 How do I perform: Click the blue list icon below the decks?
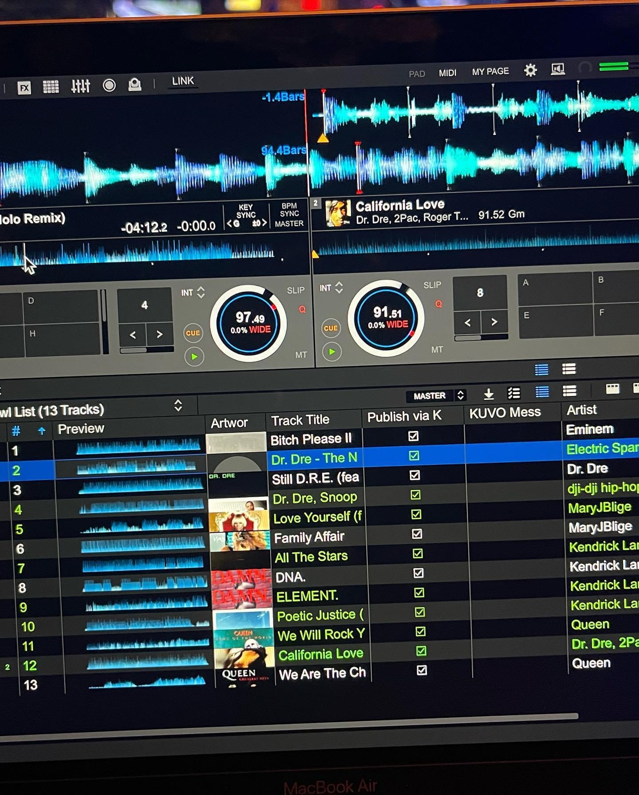click(541, 369)
